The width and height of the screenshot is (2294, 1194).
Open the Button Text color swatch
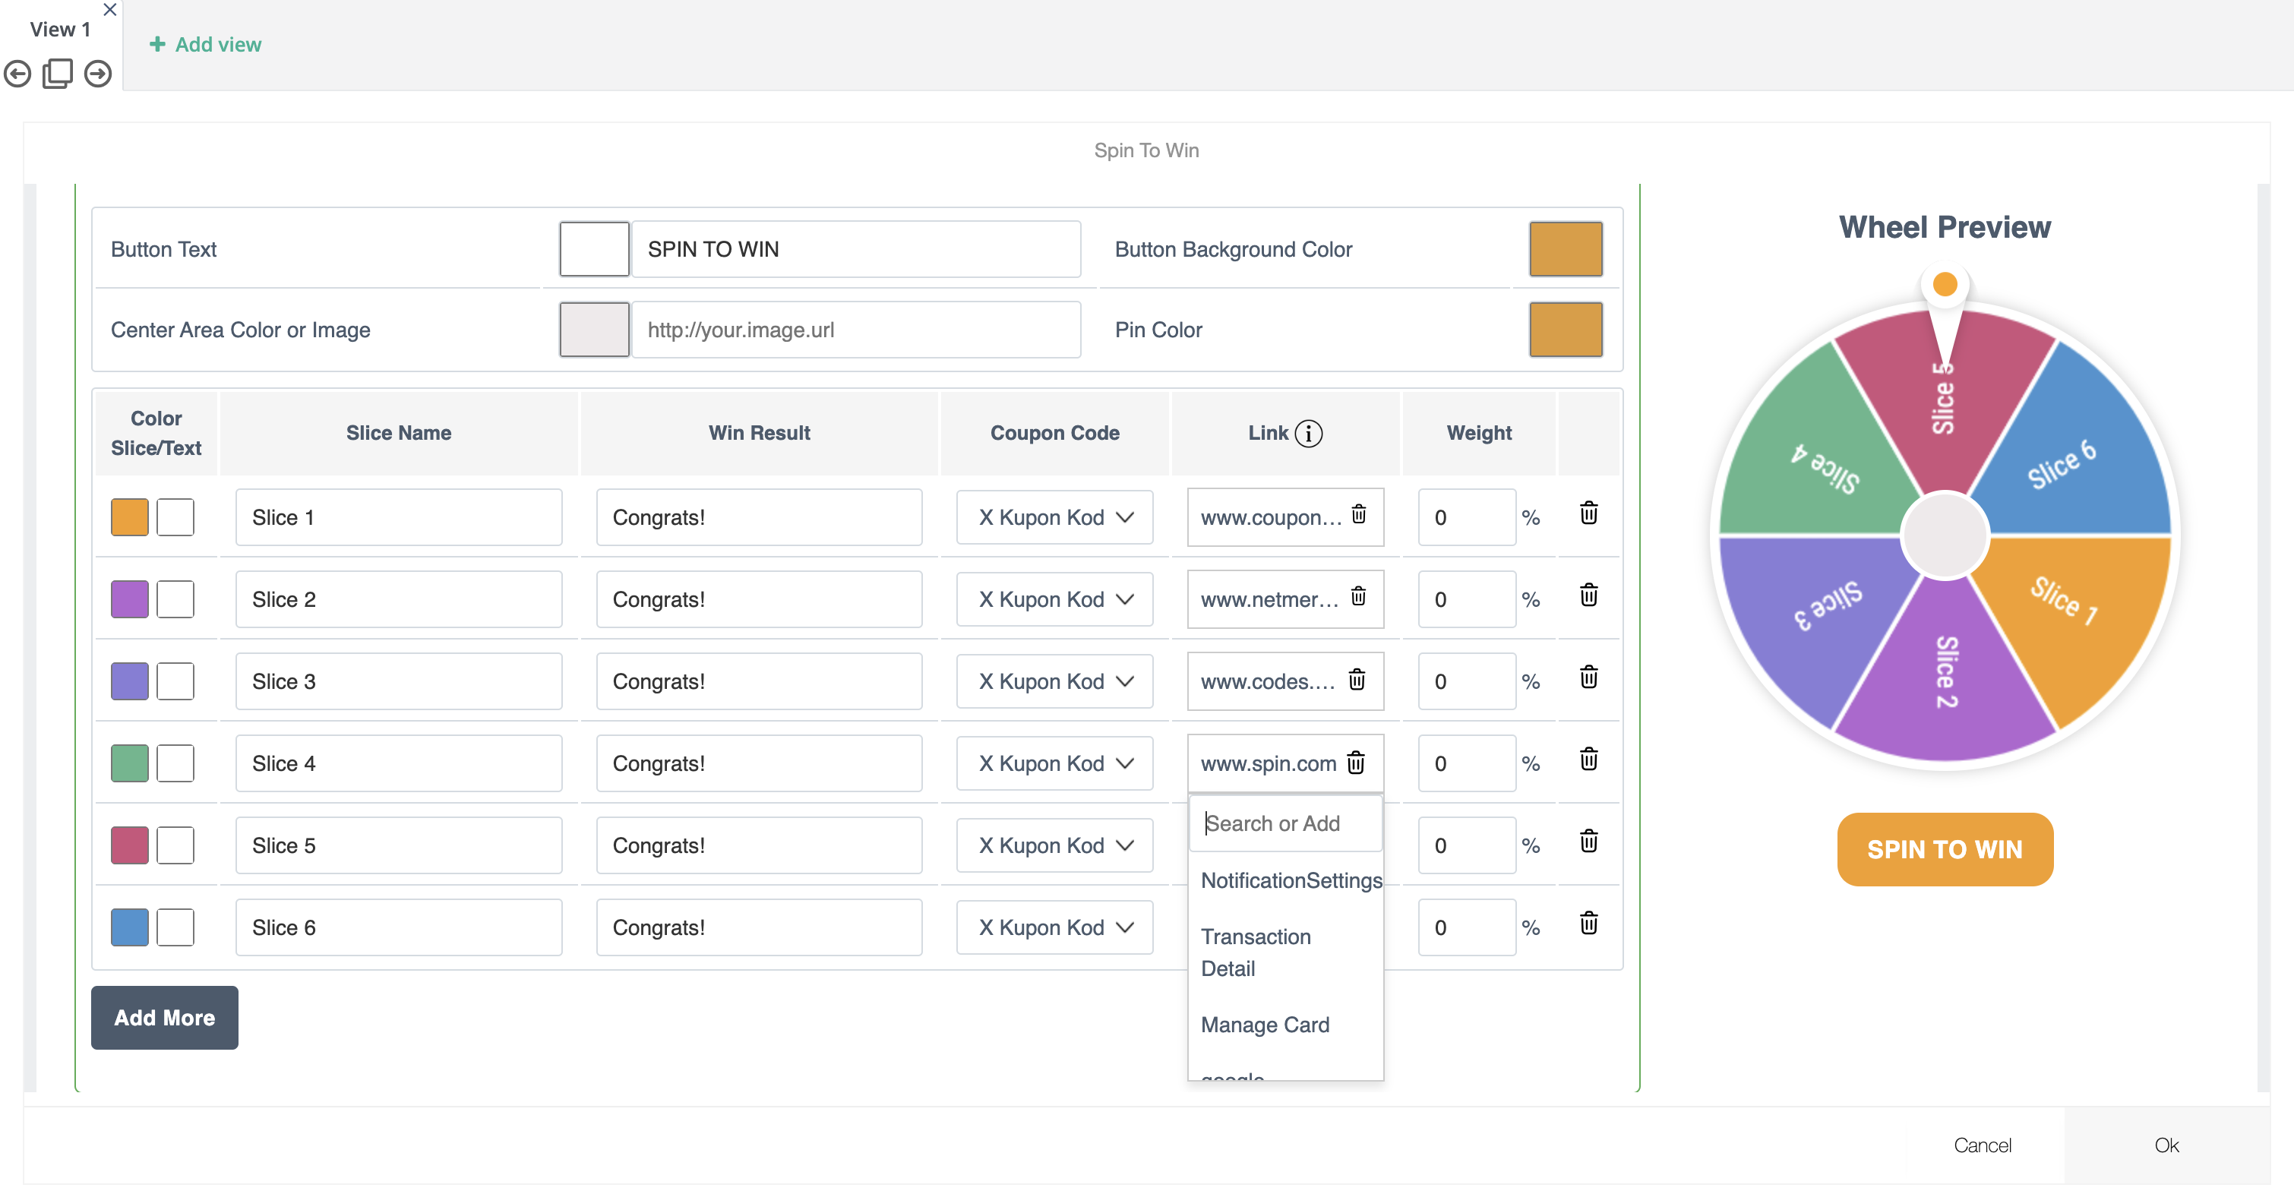pyautogui.click(x=594, y=249)
